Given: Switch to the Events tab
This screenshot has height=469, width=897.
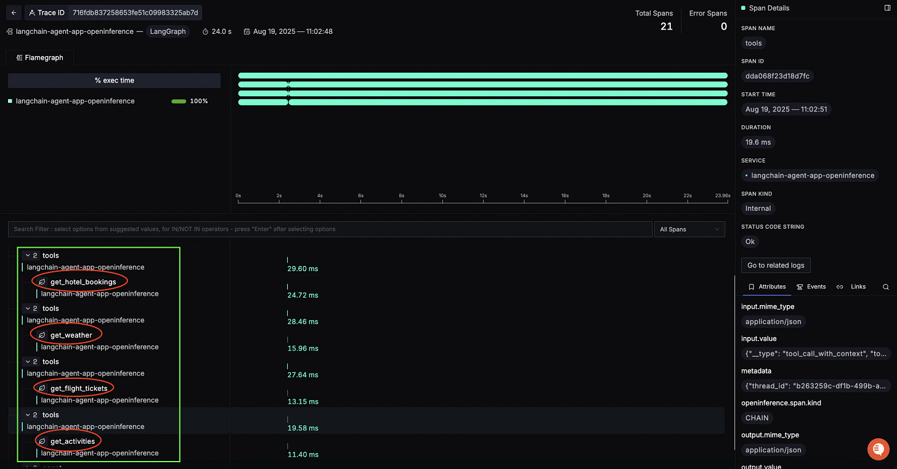Looking at the screenshot, I should 811,287.
